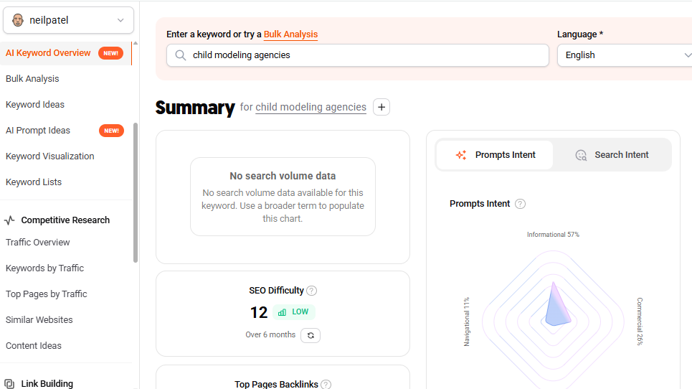
Task: Click the Link Building icon
Action: pos(9,384)
